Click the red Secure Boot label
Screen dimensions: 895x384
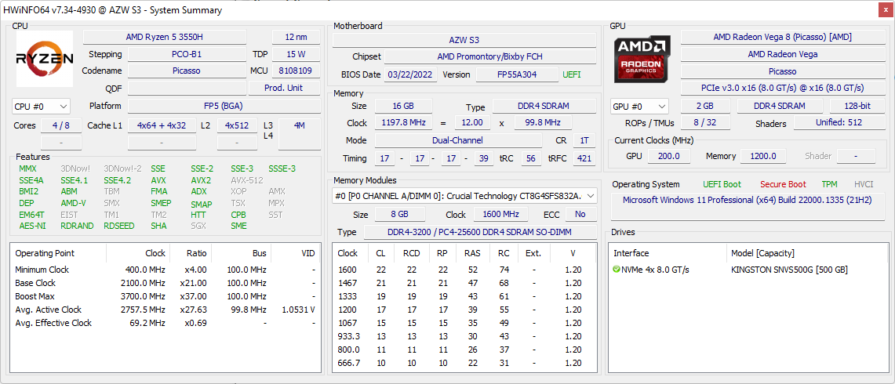pos(783,184)
